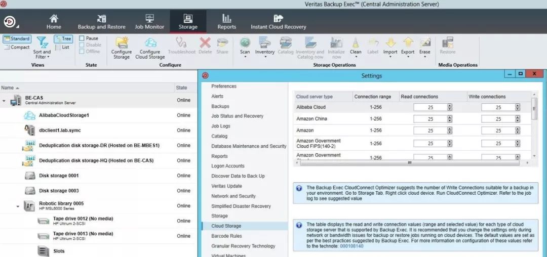
Task: Open Inventory dropdown arrow
Action: [x=265, y=57]
